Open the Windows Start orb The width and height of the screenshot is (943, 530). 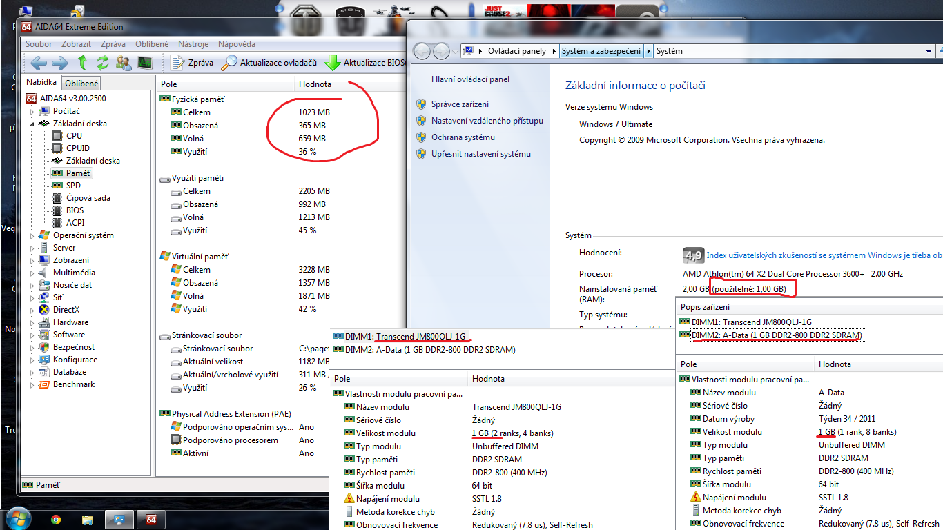coord(17,519)
